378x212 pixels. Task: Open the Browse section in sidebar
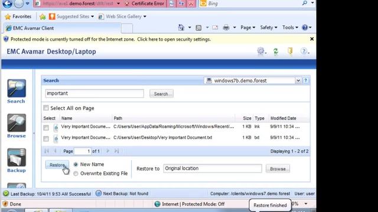16,126
